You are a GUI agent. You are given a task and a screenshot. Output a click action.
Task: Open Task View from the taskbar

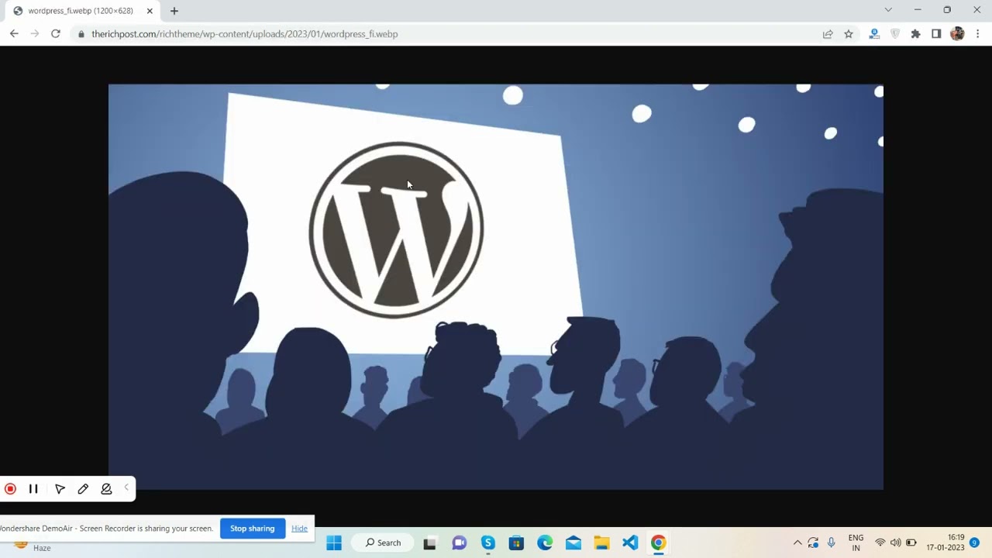pos(429,542)
